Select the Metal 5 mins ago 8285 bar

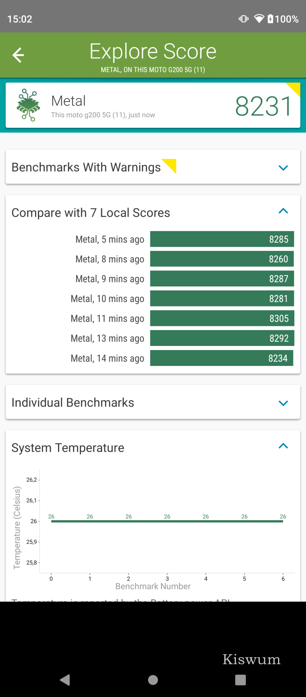[x=222, y=239]
